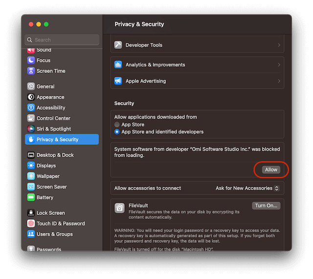
Task: Click the Screen Time hourglass icon
Action: pyautogui.click(x=31, y=71)
